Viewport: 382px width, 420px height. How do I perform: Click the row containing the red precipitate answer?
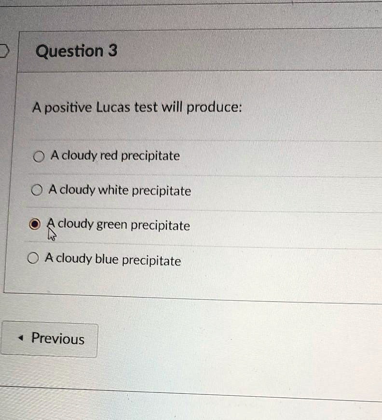coord(145,155)
